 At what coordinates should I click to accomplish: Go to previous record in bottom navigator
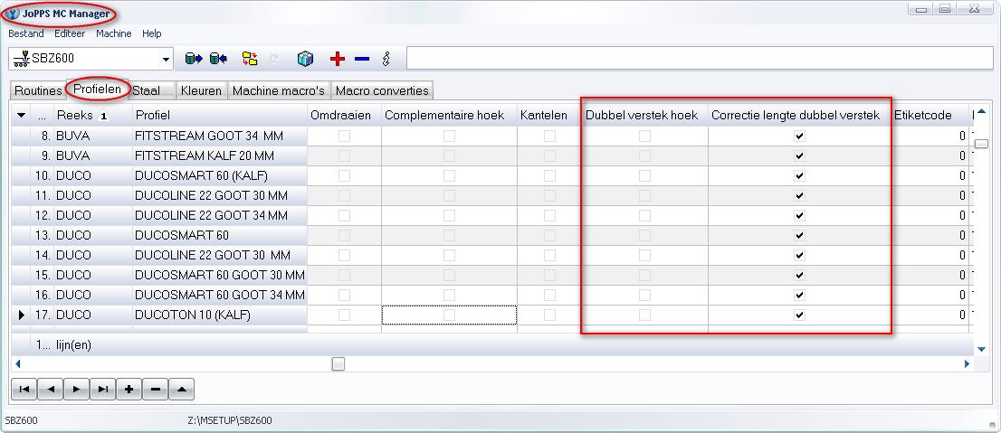click(51, 389)
